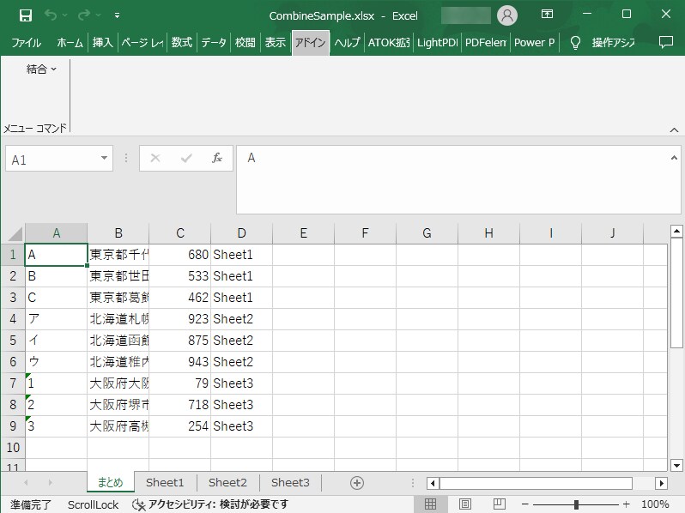
Task: Click zoom out minus button
Action: pos(525,504)
